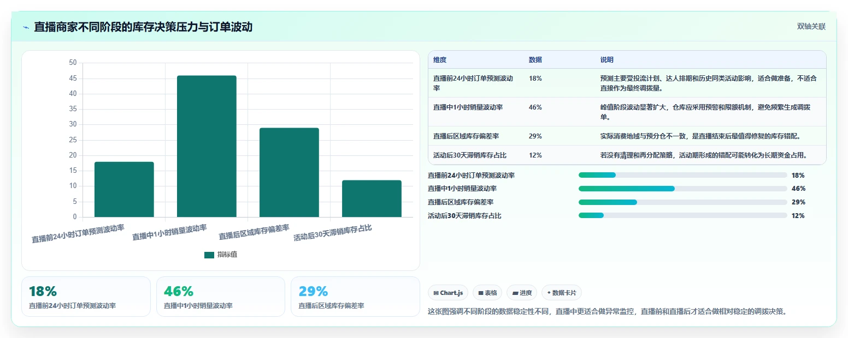Click the 数据 table column header
This screenshot has height=338, width=848.
tap(535, 60)
